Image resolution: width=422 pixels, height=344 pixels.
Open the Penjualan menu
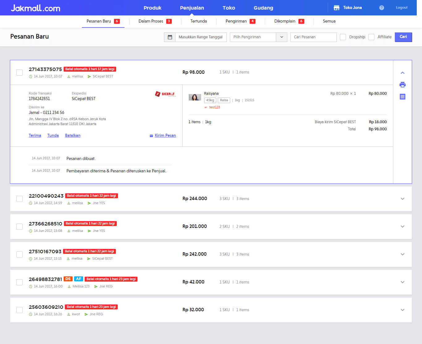(192, 8)
